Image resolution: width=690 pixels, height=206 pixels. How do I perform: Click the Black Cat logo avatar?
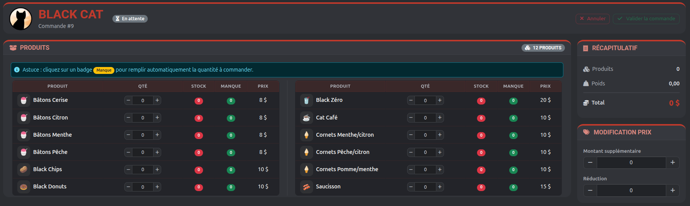pyautogui.click(x=21, y=19)
